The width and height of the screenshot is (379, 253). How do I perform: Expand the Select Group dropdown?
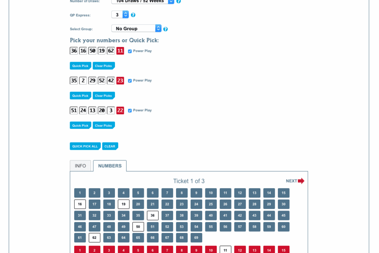coord(137,28)
